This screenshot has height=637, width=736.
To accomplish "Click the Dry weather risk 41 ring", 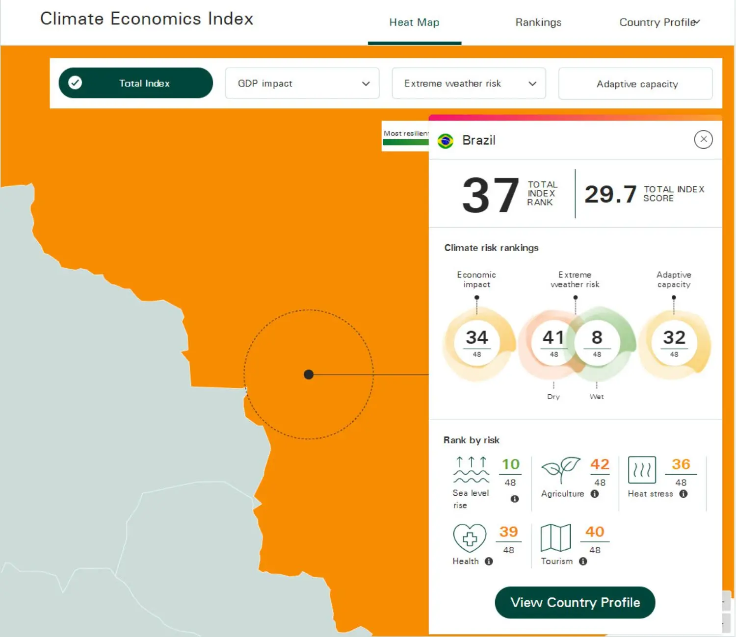I will click(x=553, y=344).
